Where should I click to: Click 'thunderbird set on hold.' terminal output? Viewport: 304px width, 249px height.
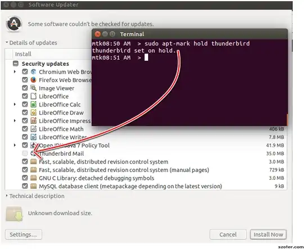[134, 51]
